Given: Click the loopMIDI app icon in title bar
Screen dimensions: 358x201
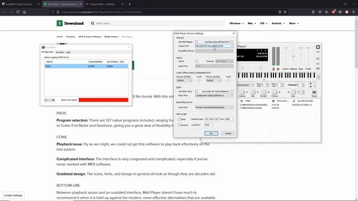Looking at the screenshot, I should pos(43,47).
